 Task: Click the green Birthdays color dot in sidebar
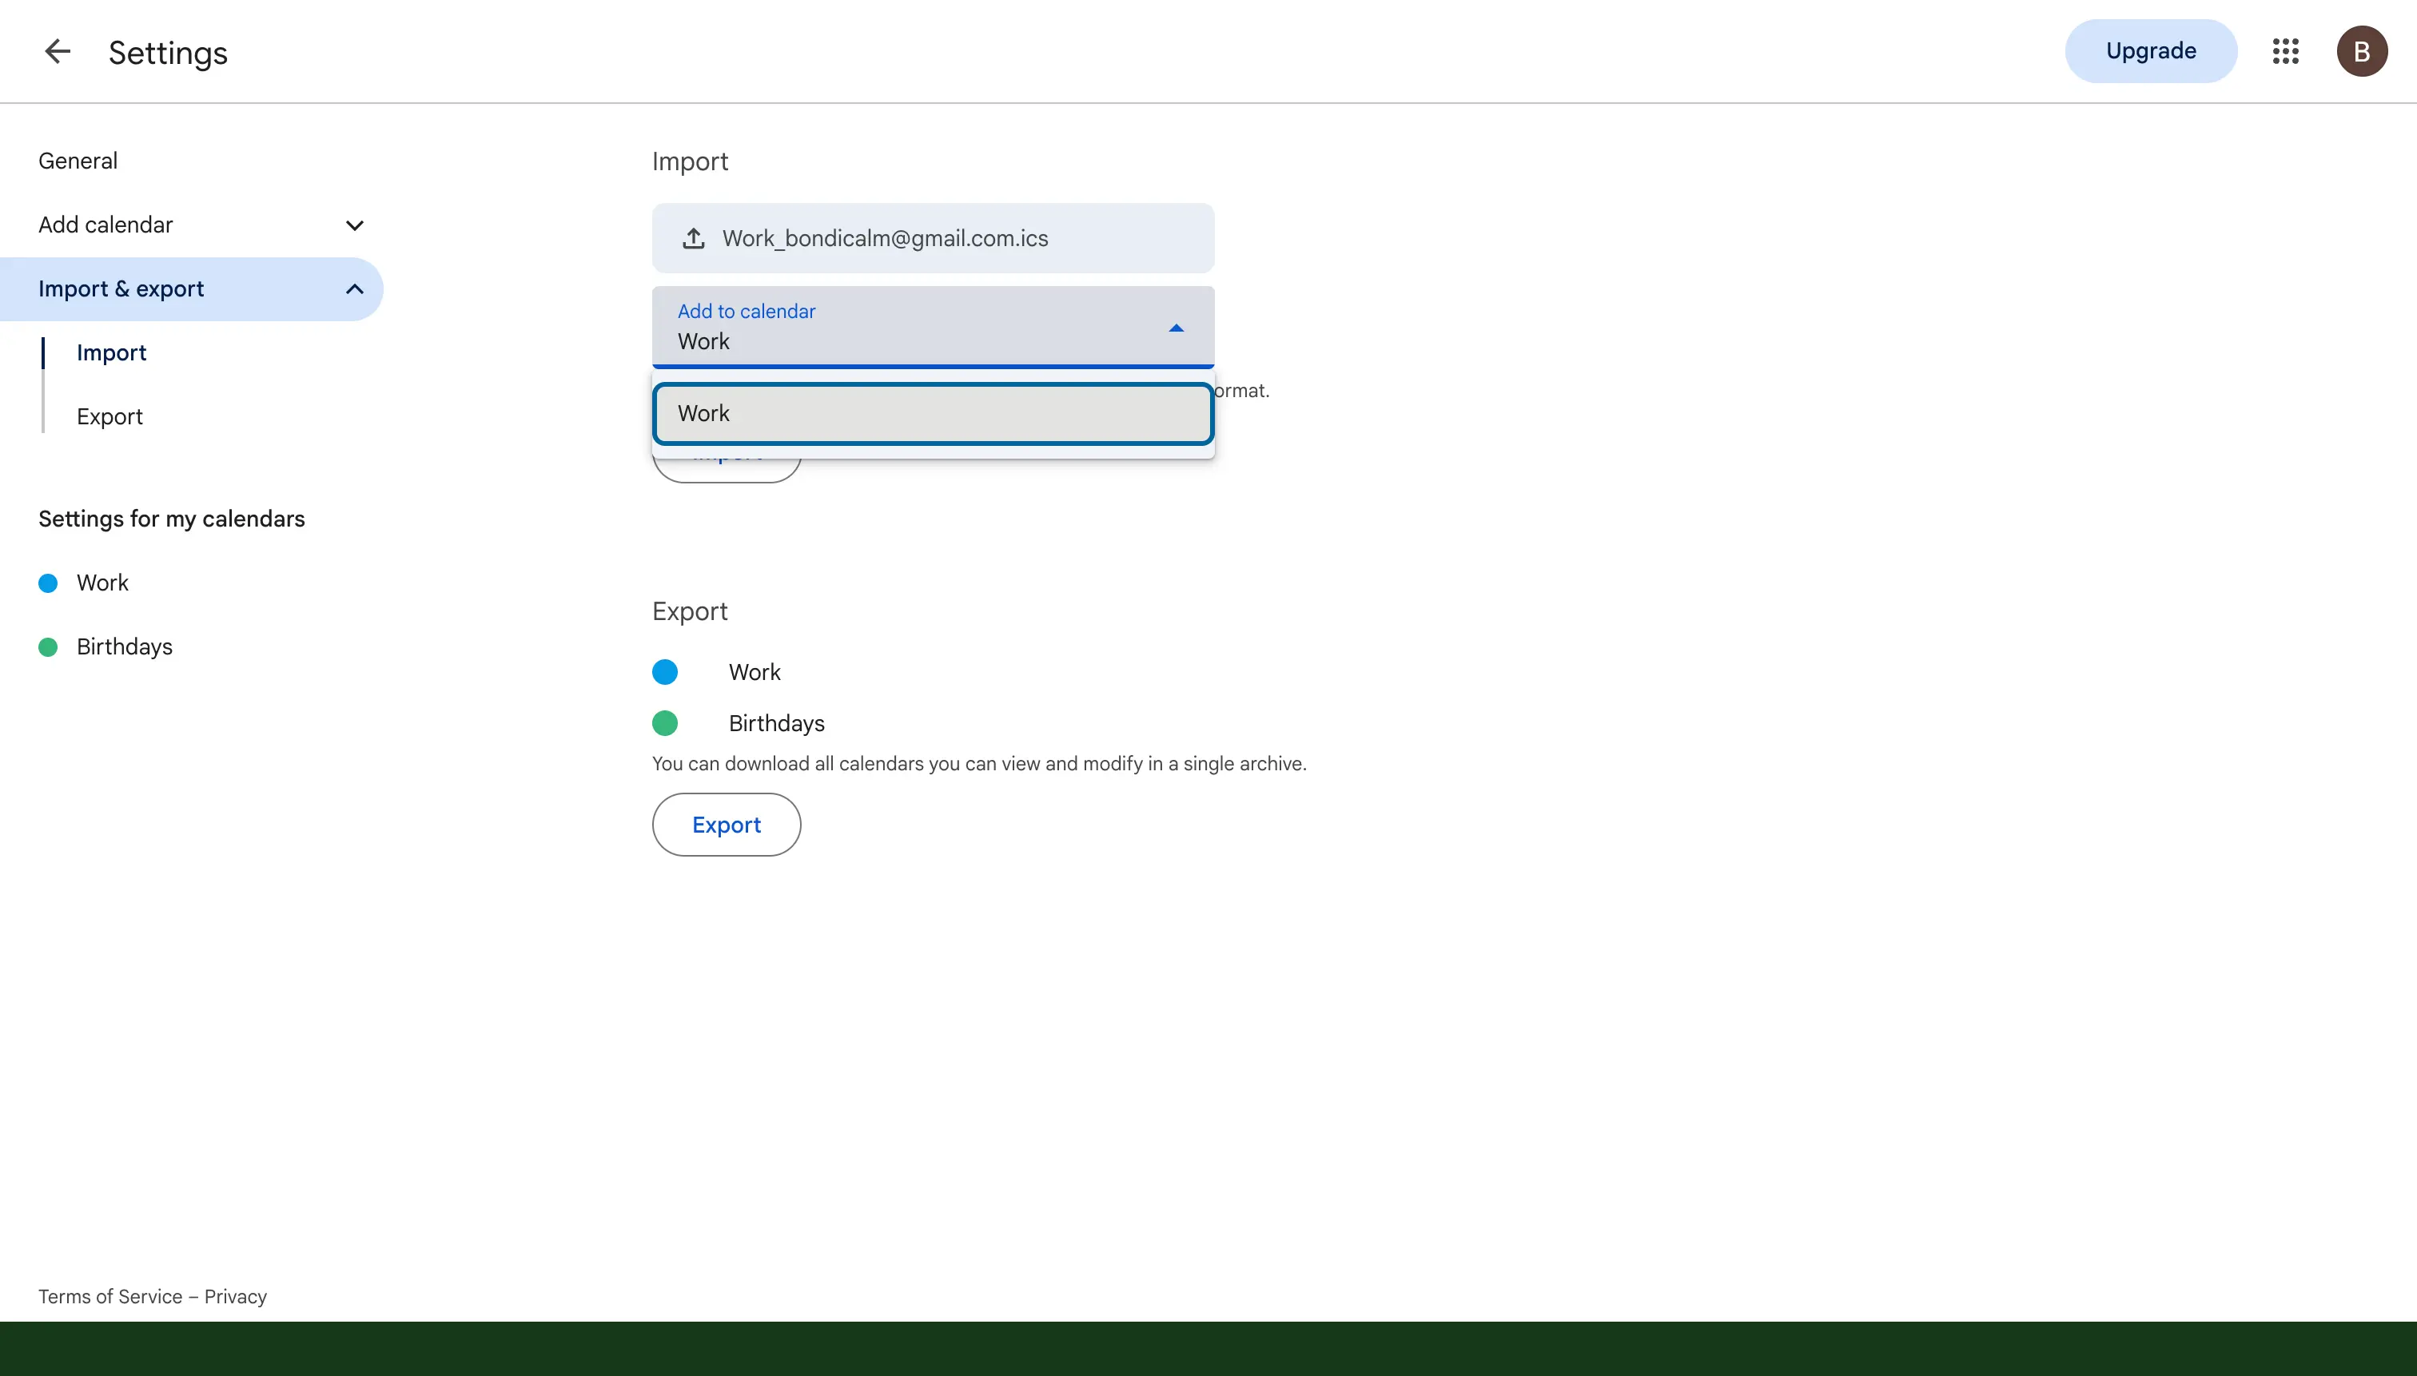coord(48,647)
